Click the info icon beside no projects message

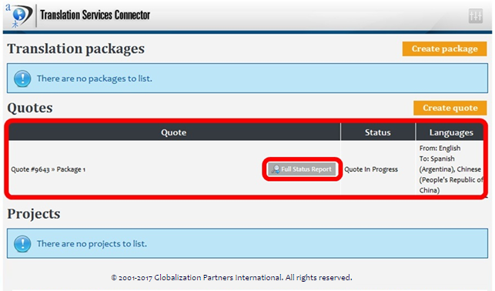click(22, 244)
